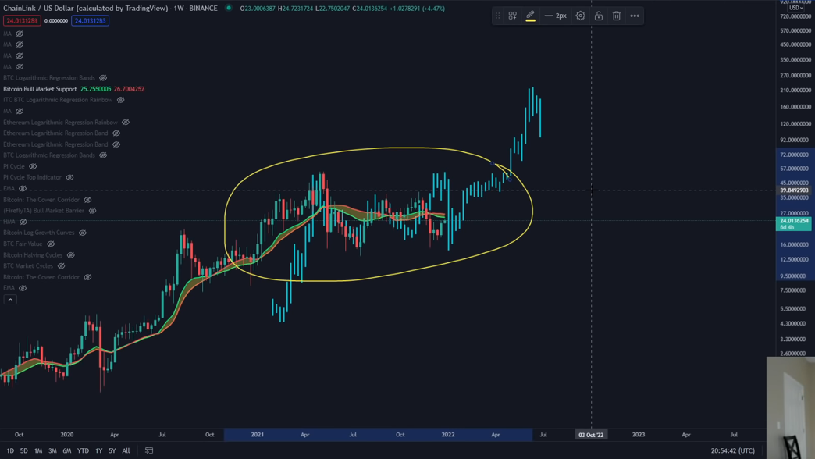Select the 1M date range
815x459 pixels.
(x=38, y=450)
